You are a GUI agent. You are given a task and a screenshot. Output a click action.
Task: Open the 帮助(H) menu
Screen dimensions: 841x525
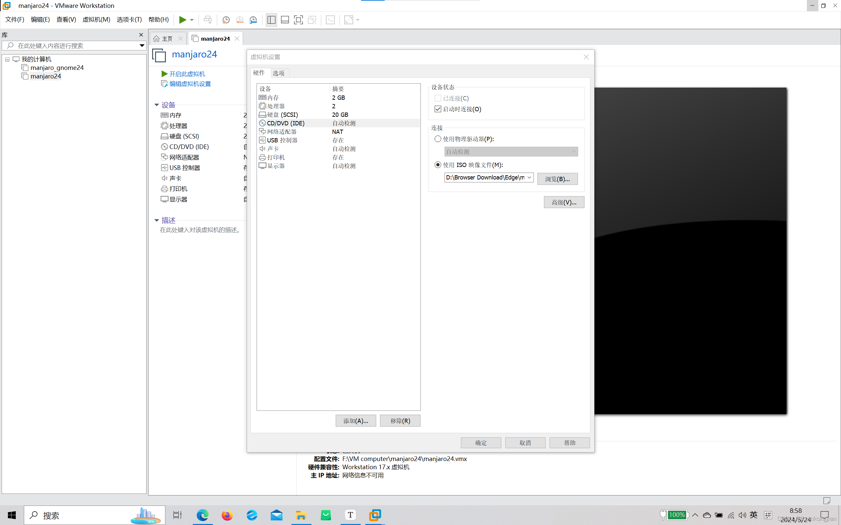(x=158, y=19)
